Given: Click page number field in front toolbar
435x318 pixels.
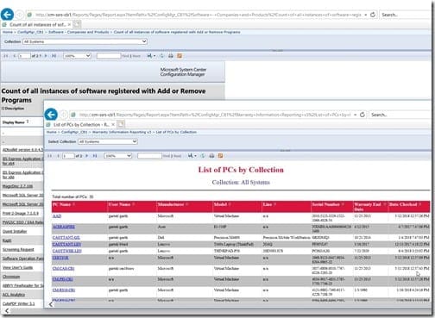Looking at the screenshot, I should click(68, 156).
